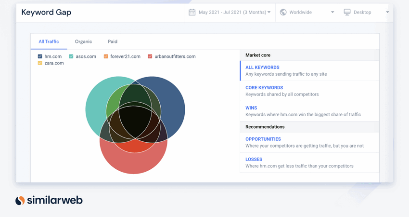Uncheck the asos.com checkbox
The image size is (409, 217).
tap(71, 56)
